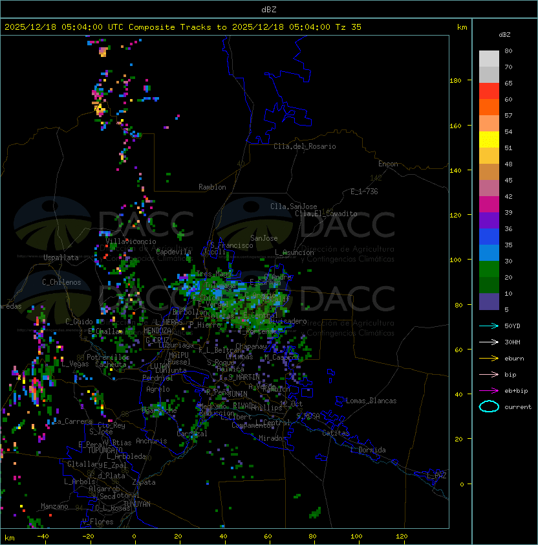Click the 'Ramblon' map label
Image resolution: width=538 pixels, height=545 pixels.
(x=212, y=187)
